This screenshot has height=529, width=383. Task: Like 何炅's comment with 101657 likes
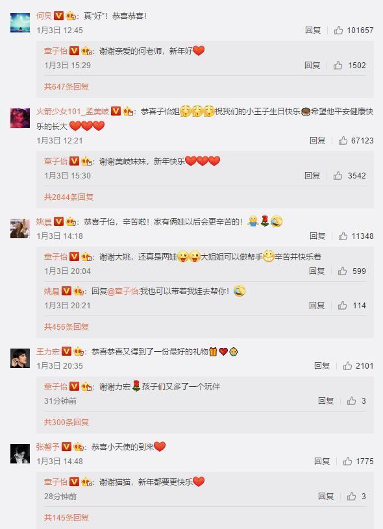pyautogui.click(x=338, y=31)
